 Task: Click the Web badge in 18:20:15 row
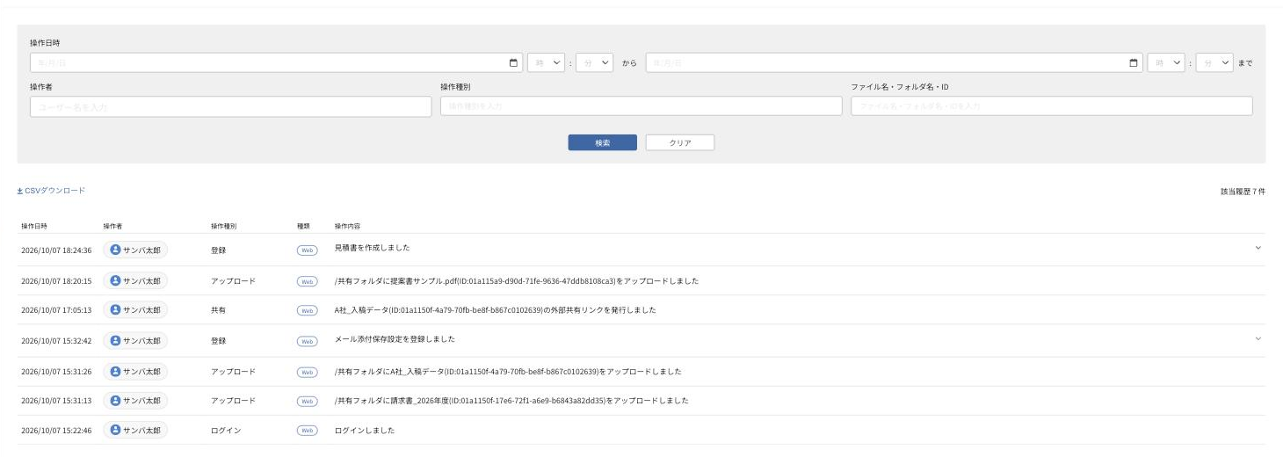pyautogui.click(x=307, y=282)
